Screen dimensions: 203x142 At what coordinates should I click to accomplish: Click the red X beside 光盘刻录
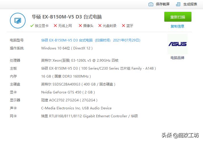pyautogui.click(x=100, y=26)
